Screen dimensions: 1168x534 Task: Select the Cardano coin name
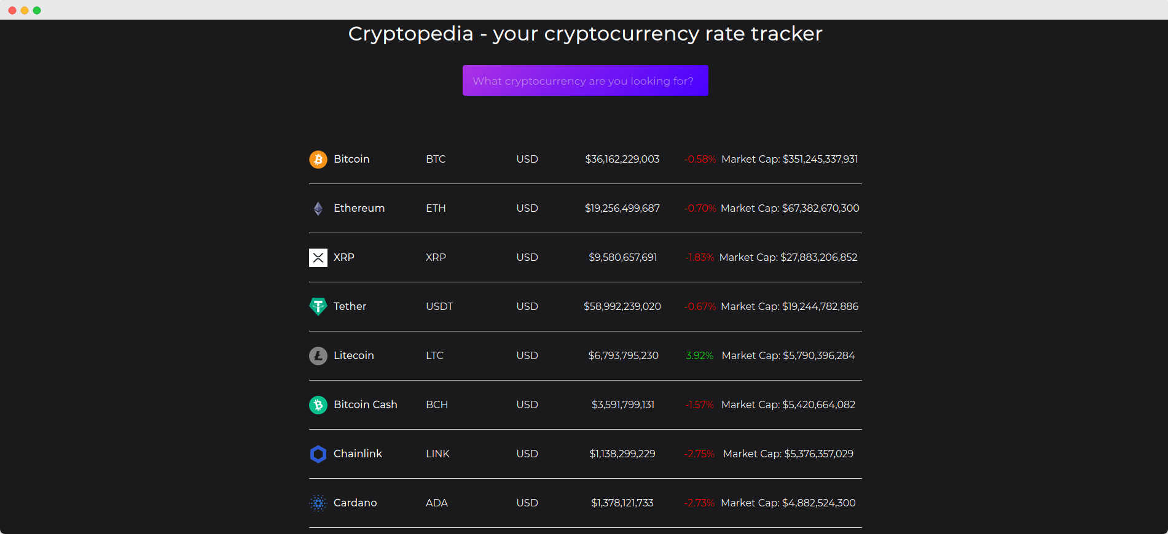tap(355, 503)
